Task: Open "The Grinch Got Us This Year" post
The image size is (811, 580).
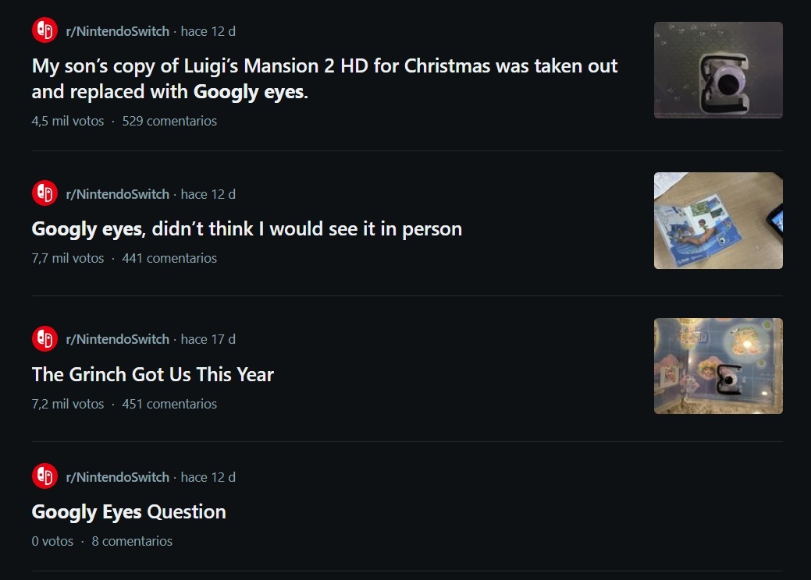Action: (153, 375)
